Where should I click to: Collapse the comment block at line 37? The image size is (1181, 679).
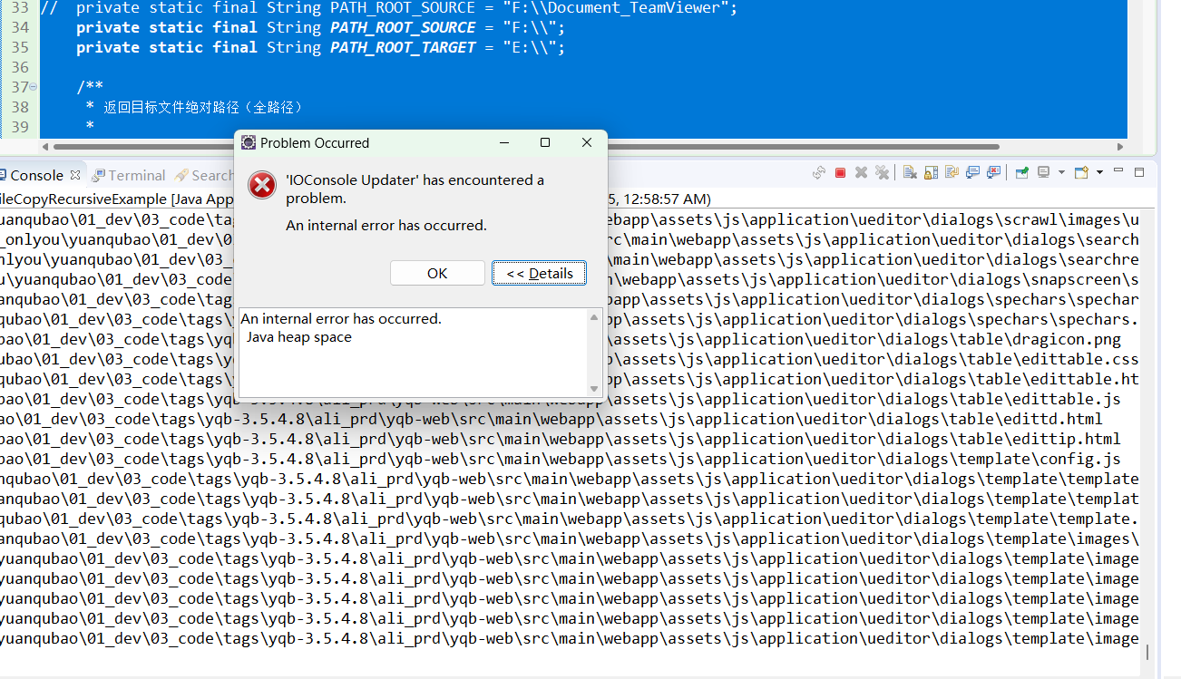pos(31,86)
